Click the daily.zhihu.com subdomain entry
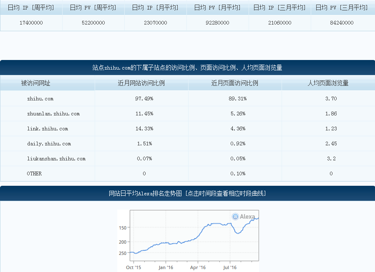Viewport: 375px width, 272px height. click(x=49, y=144)
